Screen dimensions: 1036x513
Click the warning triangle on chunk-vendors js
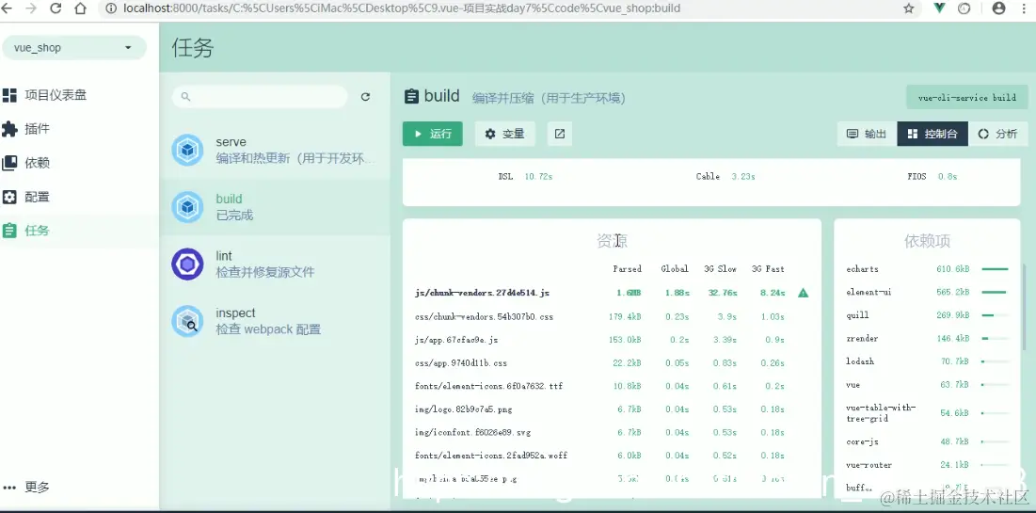click(x=803, y=293)
